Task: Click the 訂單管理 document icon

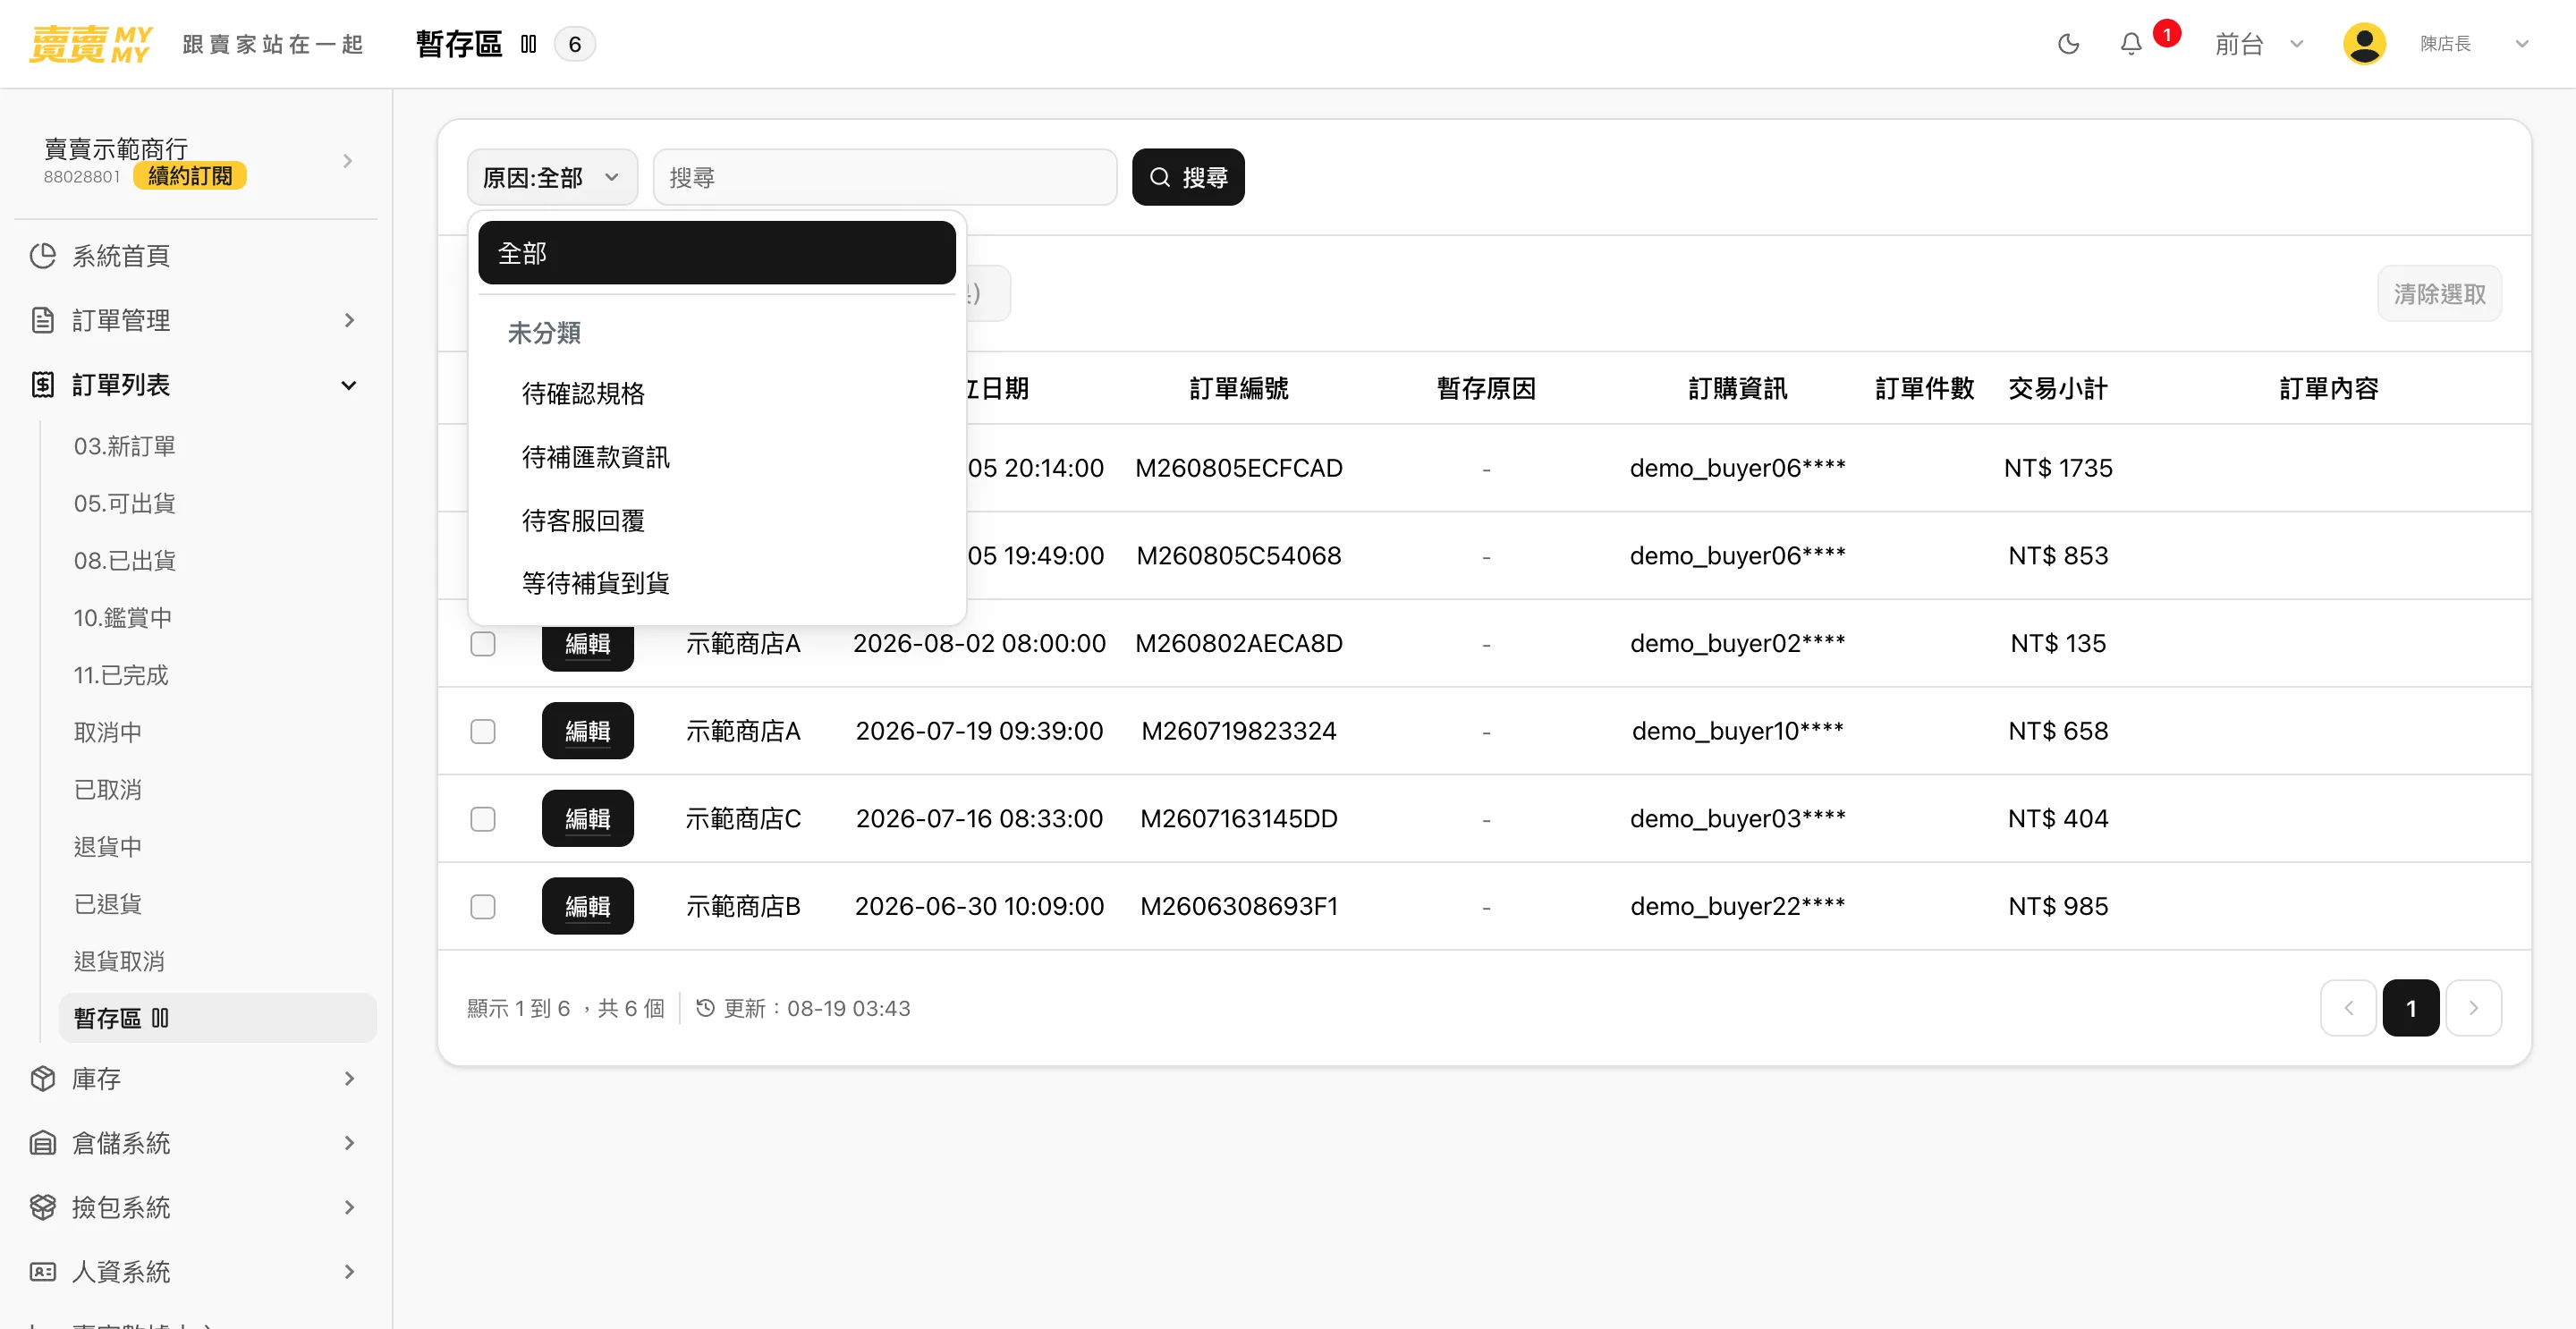Action: tap(42, 320)
